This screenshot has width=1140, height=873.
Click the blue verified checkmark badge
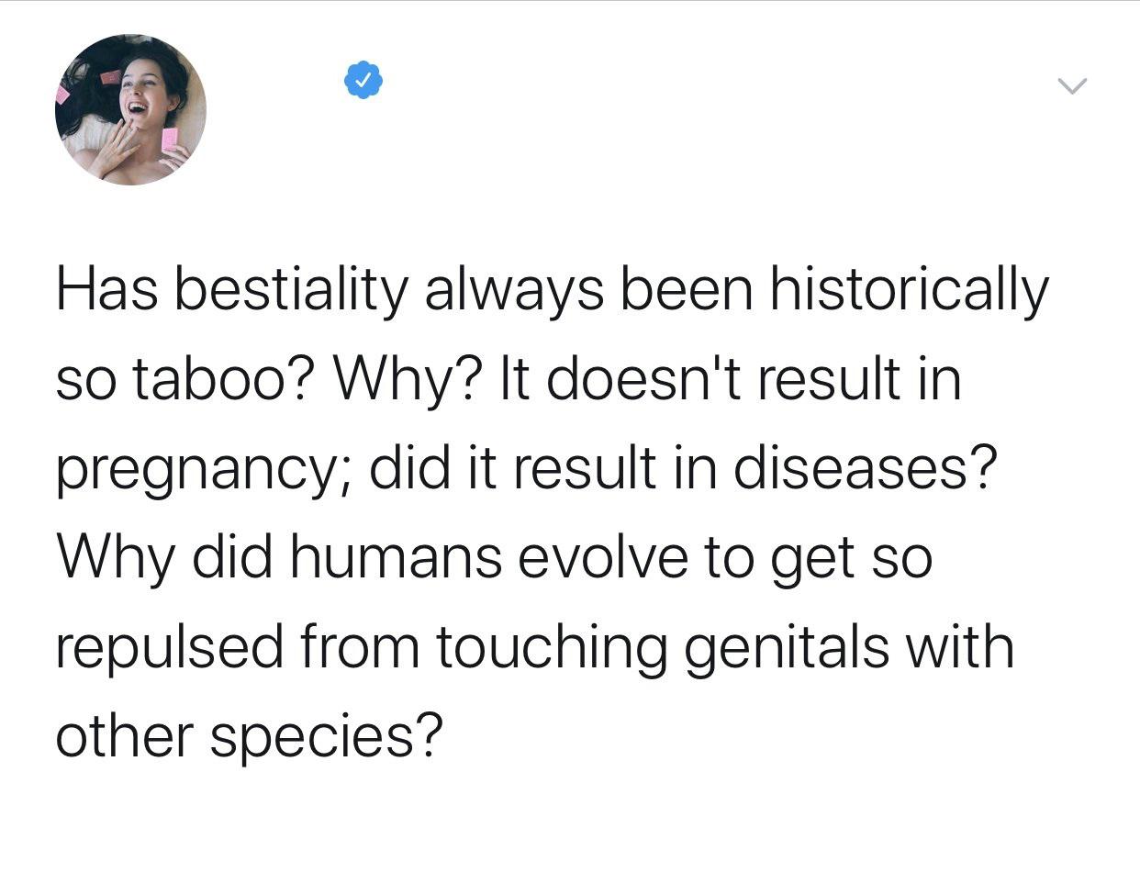click(x=363, y=81)
